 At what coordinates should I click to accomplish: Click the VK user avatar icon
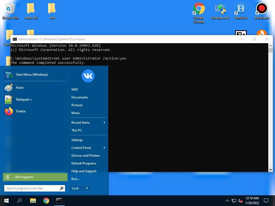(x=88, y=76)
